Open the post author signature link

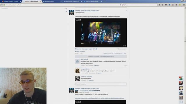click(81, 51)
